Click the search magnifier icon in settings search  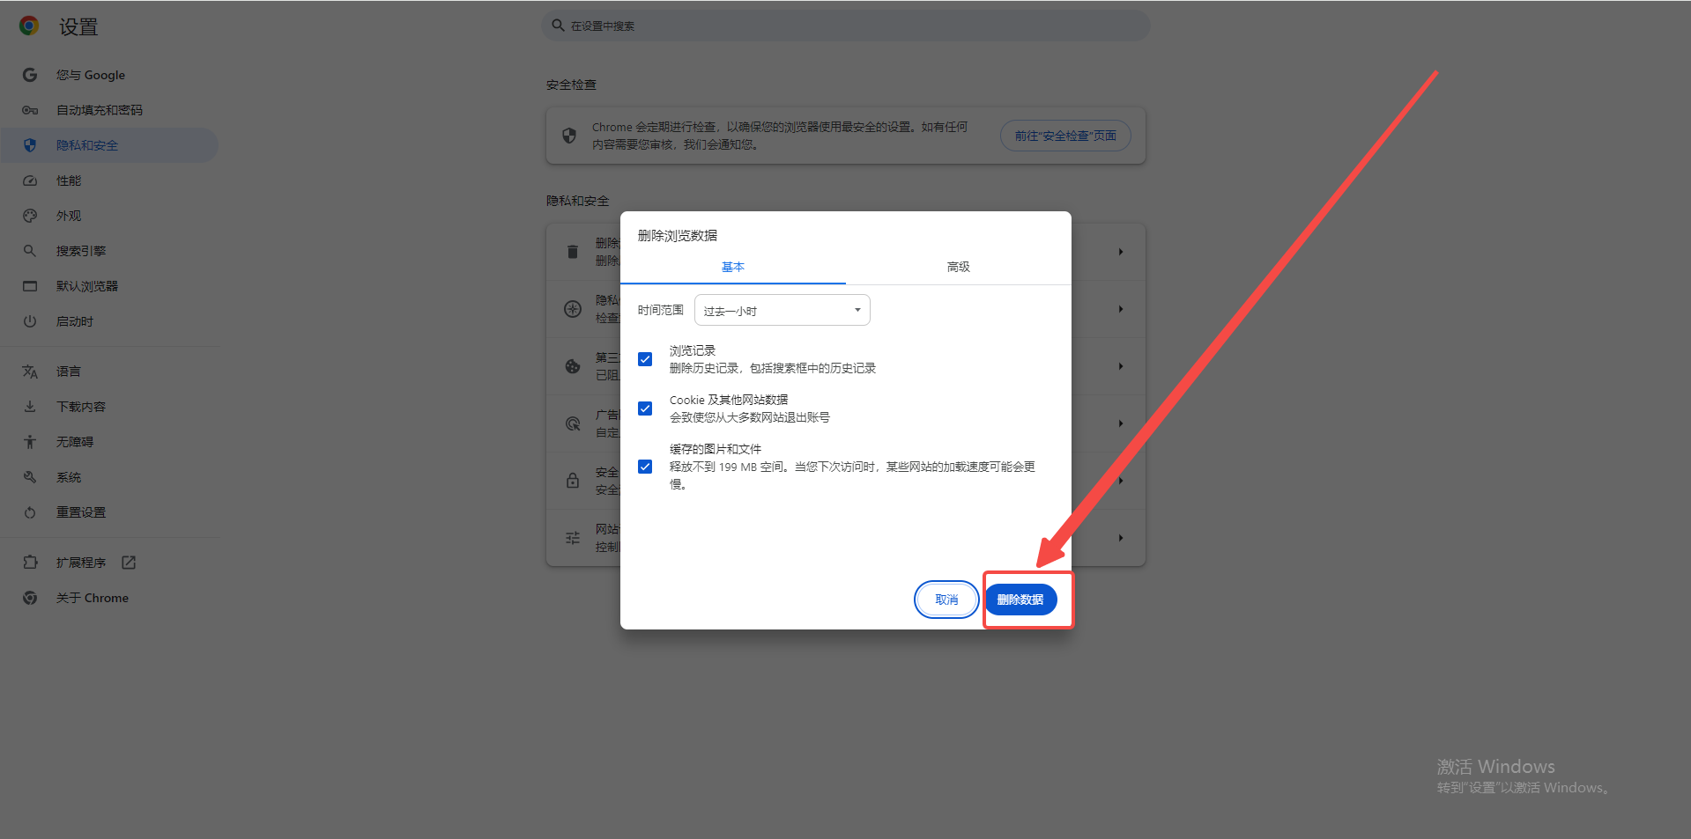pos(558,26)
